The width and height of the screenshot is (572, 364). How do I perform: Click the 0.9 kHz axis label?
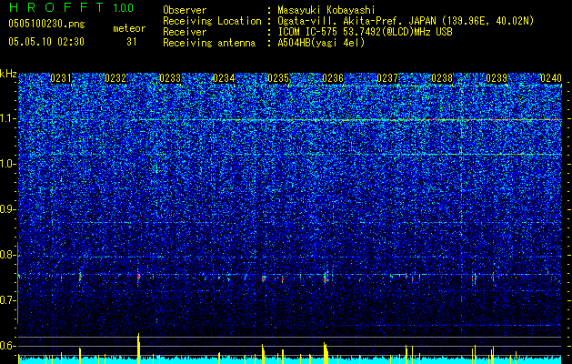[x=8, y=209]
